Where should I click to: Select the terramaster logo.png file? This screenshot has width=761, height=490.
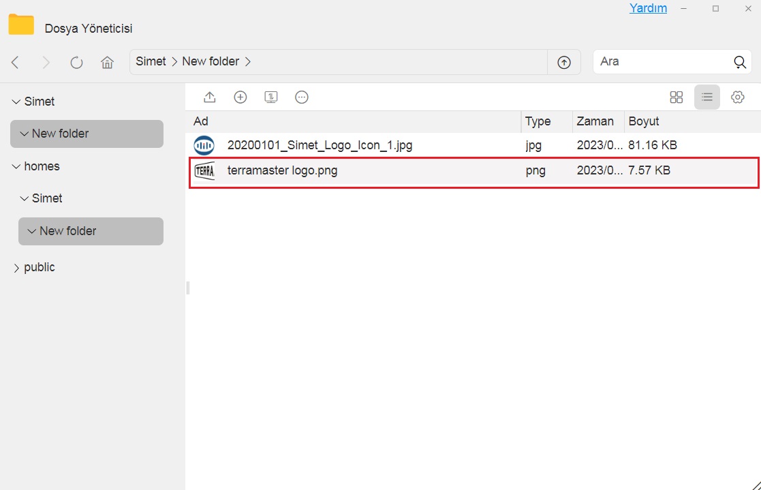(x=282, y=171)
